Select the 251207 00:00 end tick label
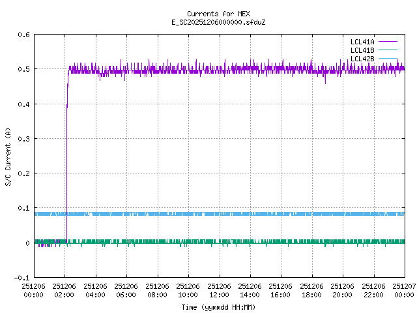417x313 pixels. click(x=404, y=290)
